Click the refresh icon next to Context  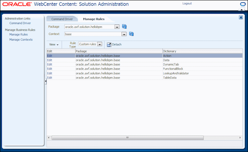click(x=131, y=34)
